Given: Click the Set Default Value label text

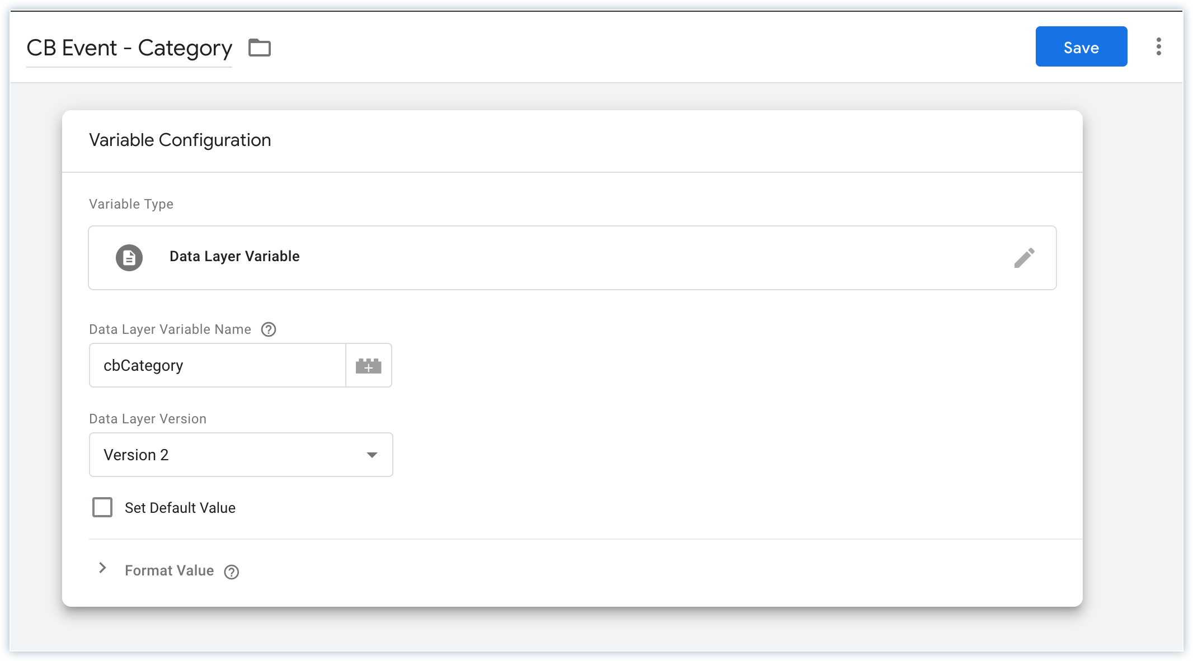Looking at the screenshot, I should click(180, 508).
